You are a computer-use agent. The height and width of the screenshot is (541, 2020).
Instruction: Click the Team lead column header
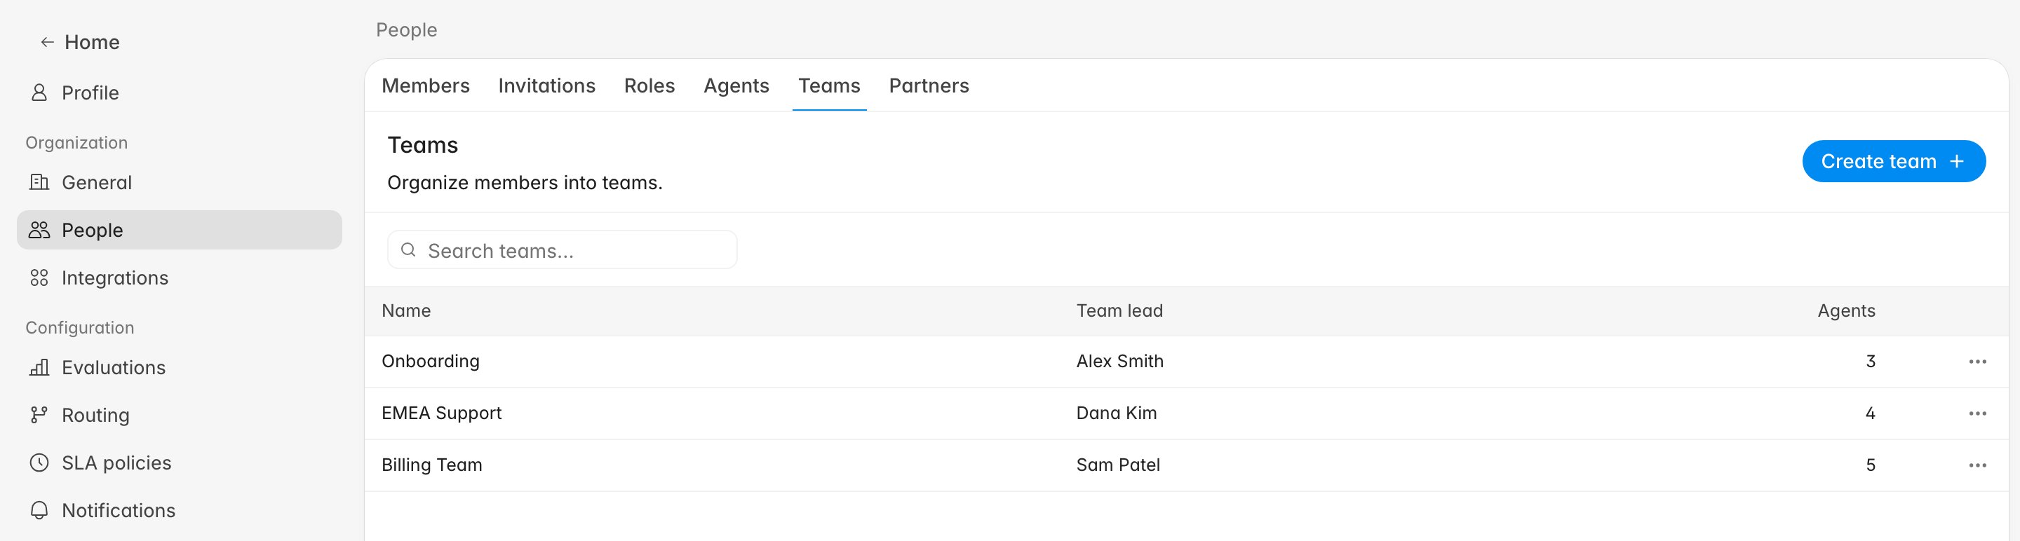pyautogui.click(x=1119, y=311)
